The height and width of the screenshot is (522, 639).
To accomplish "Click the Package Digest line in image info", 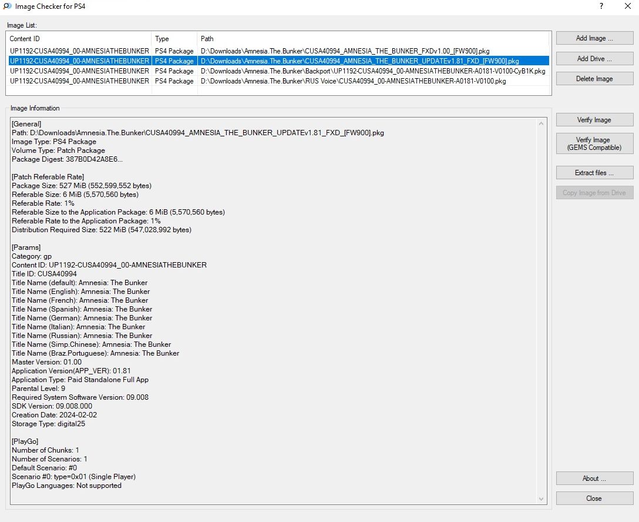I will point(67,159).
